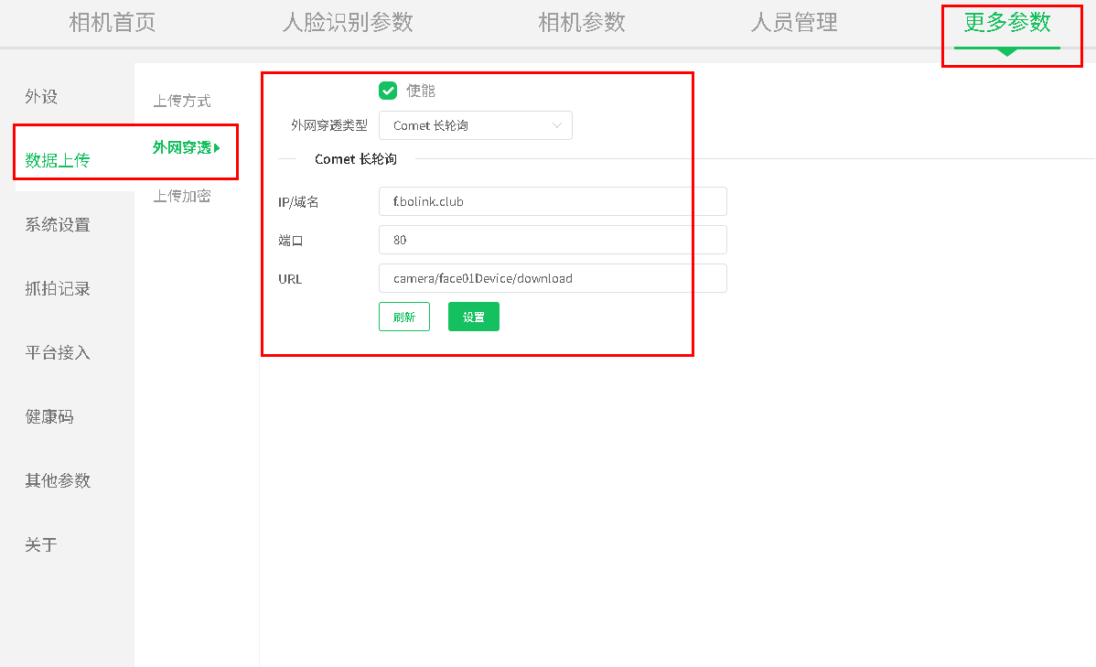Open 系统设置 sidebar item
The height and width of the screenshot is (667, 1096).
(58, 224)
